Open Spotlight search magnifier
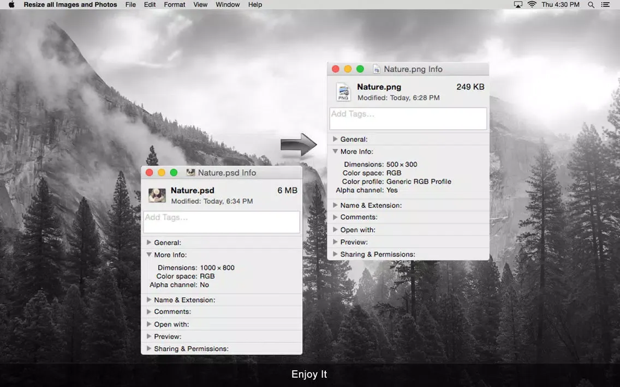The image size is (620, 387). pyautogui.click(x=591, y=5)
